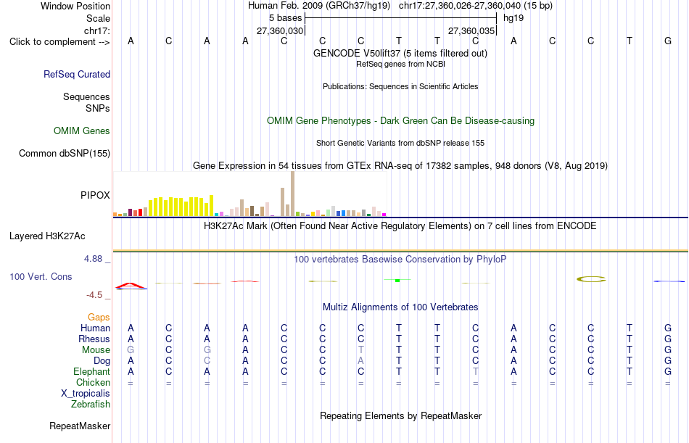Open the OMIM Genes track label
Viewport: 689px width, 443px height.
coord(81,131)
